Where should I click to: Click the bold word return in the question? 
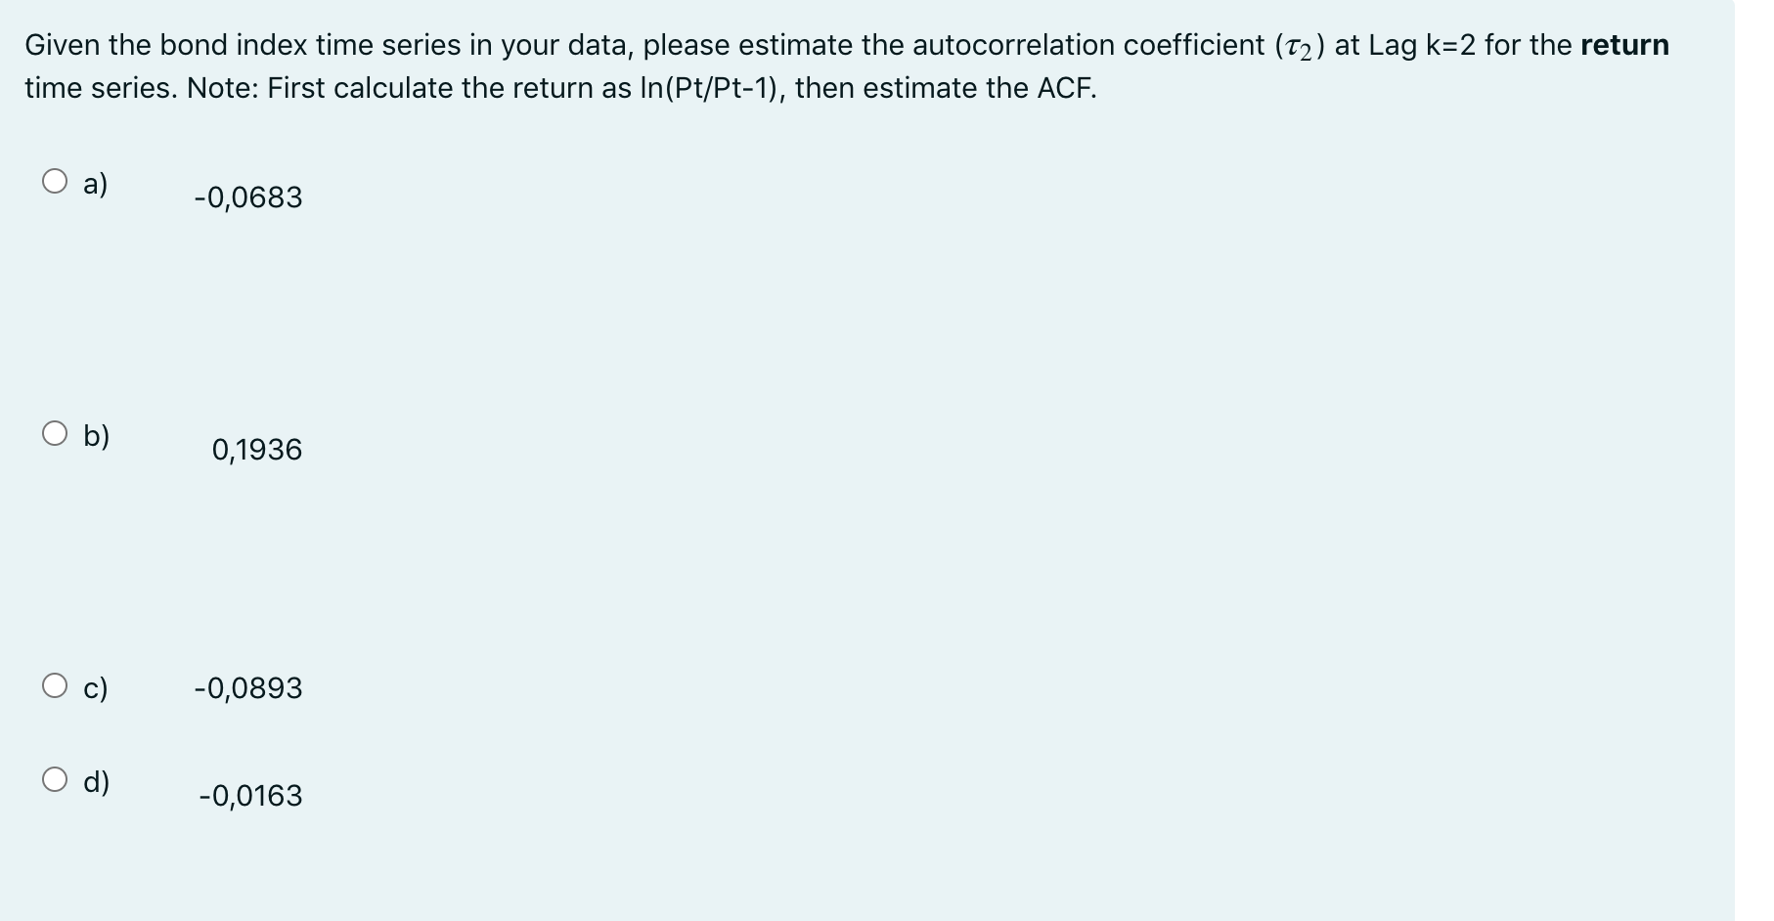pos(1624,44)
